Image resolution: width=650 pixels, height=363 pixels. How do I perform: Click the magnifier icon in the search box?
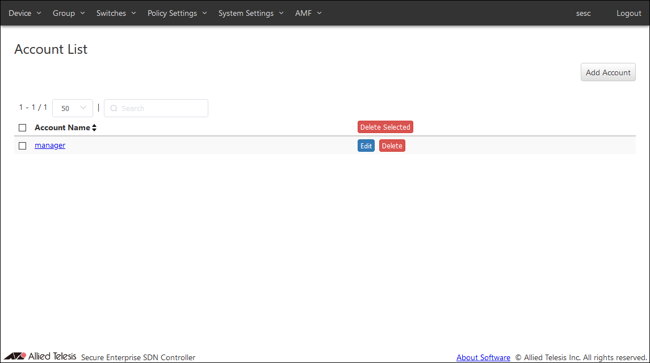[x=114, y=108]
